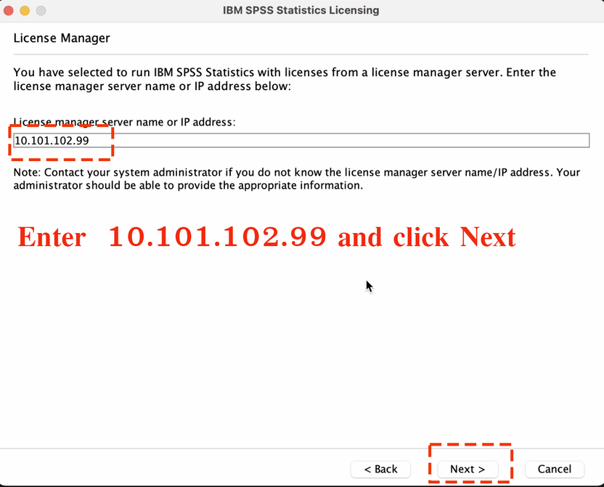Cancel the licensing wizard
The height and width of the screenshot is (487, 604).
555,470
